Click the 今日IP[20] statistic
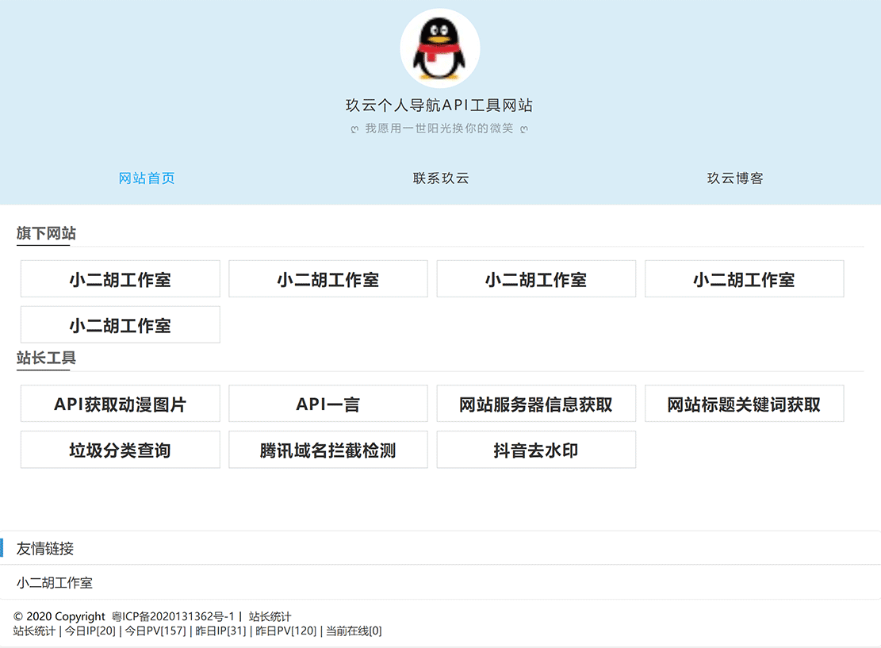 (91, 631)
